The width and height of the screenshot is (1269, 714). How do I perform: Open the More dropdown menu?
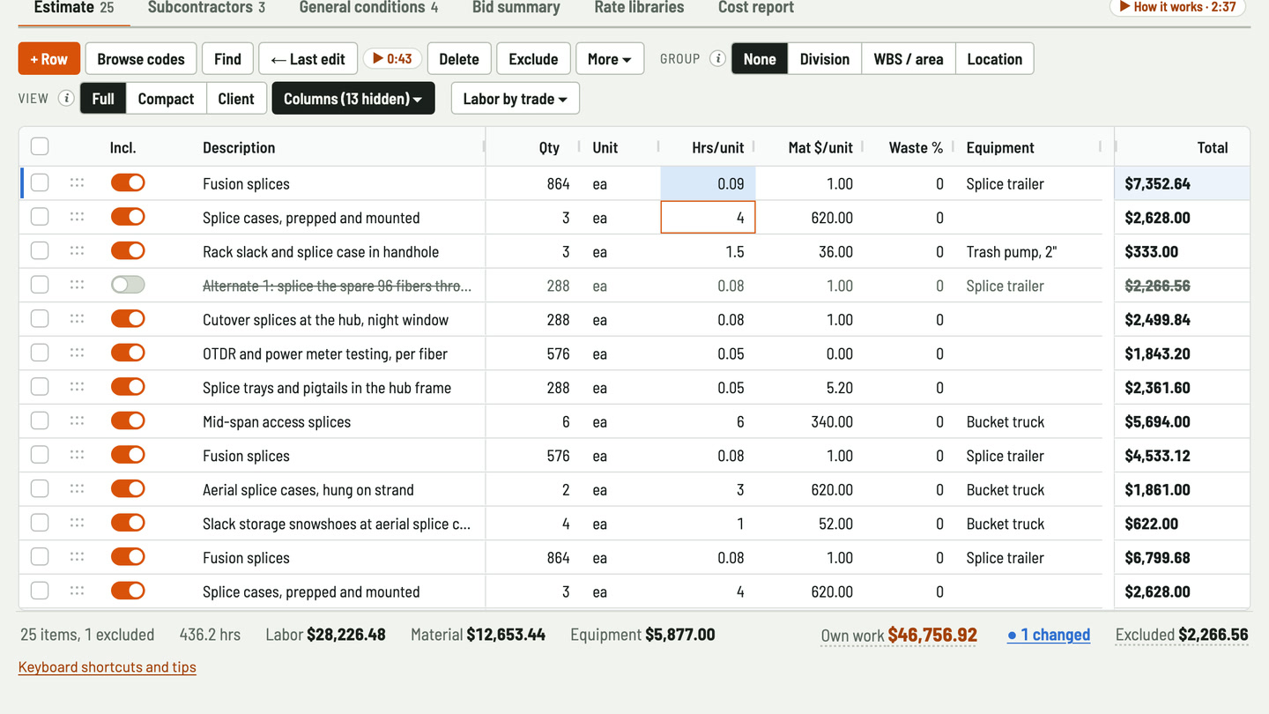point(610,59)
